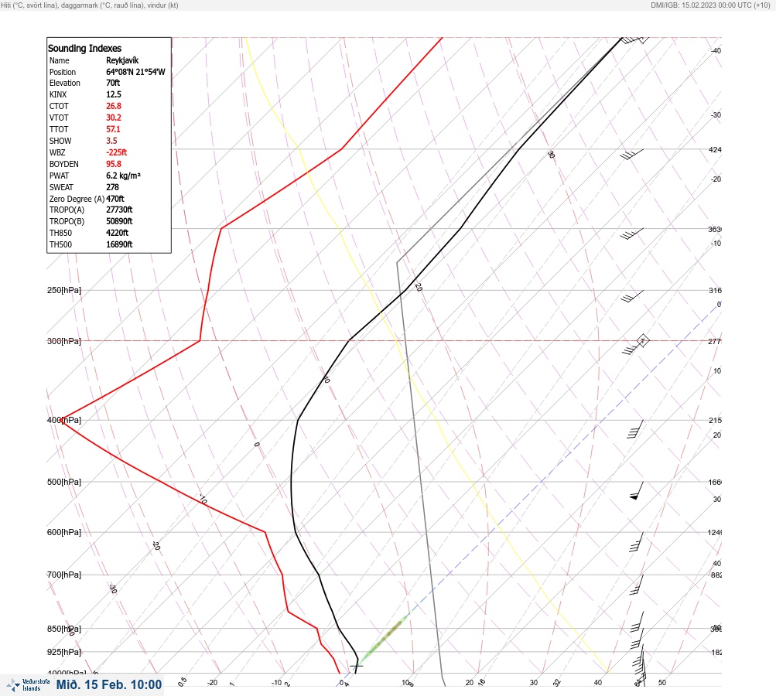Click the surface cross marker on the temperature line
776x696 pixels.
point(357,667)
